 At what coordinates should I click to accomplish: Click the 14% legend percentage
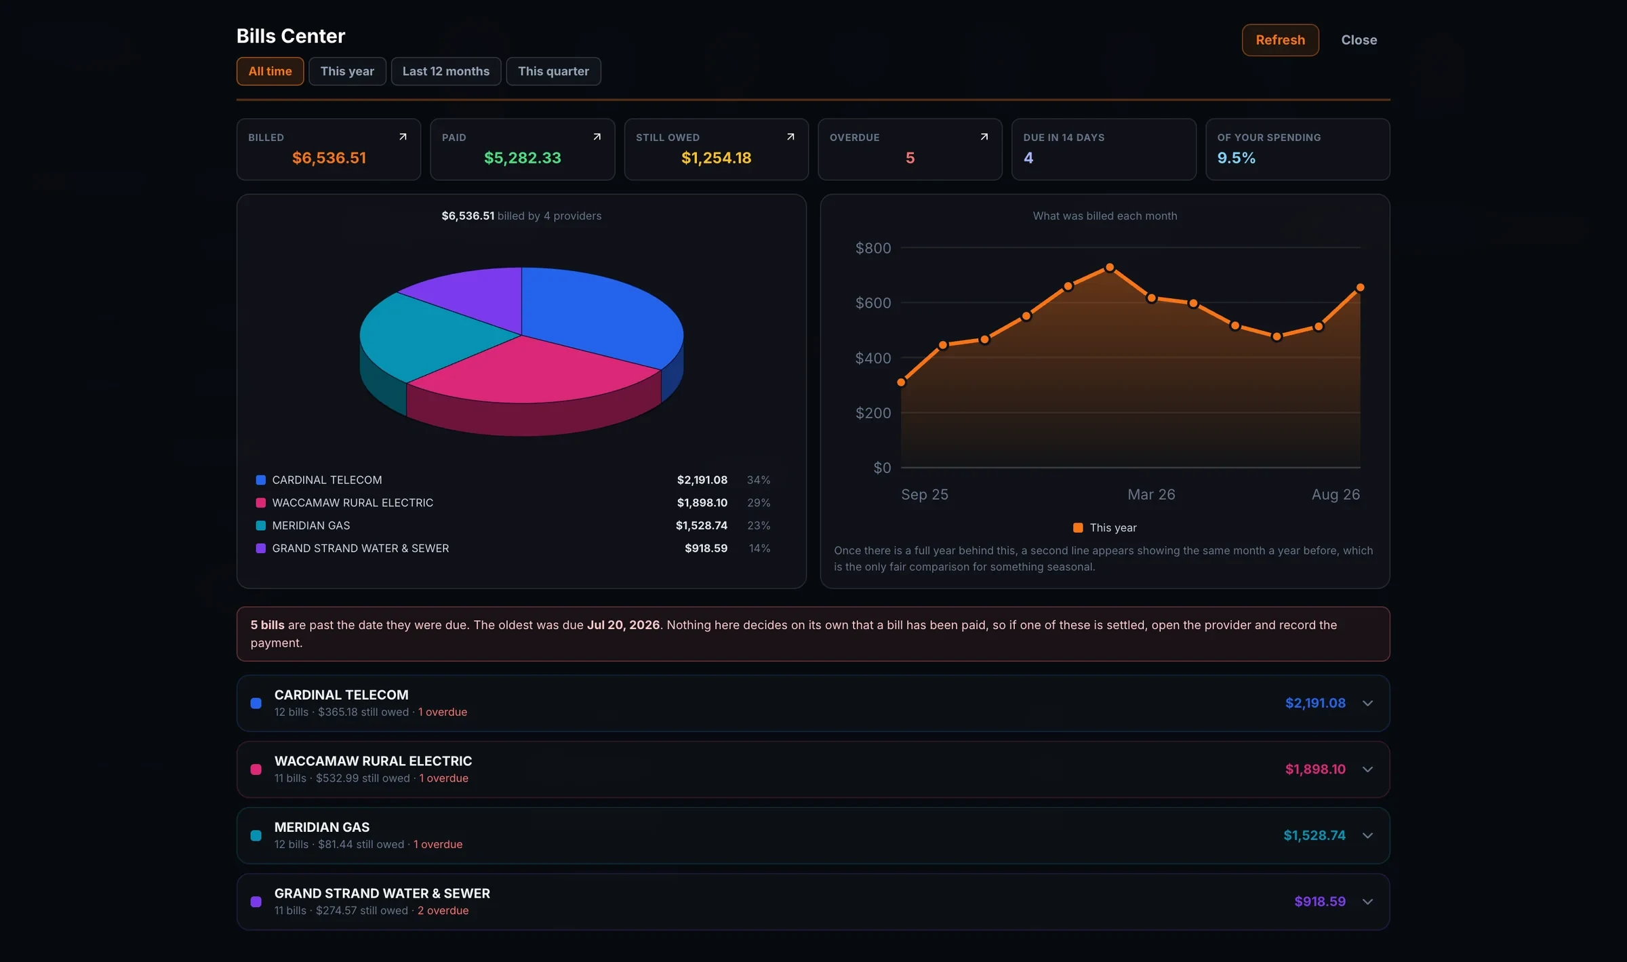759,548
